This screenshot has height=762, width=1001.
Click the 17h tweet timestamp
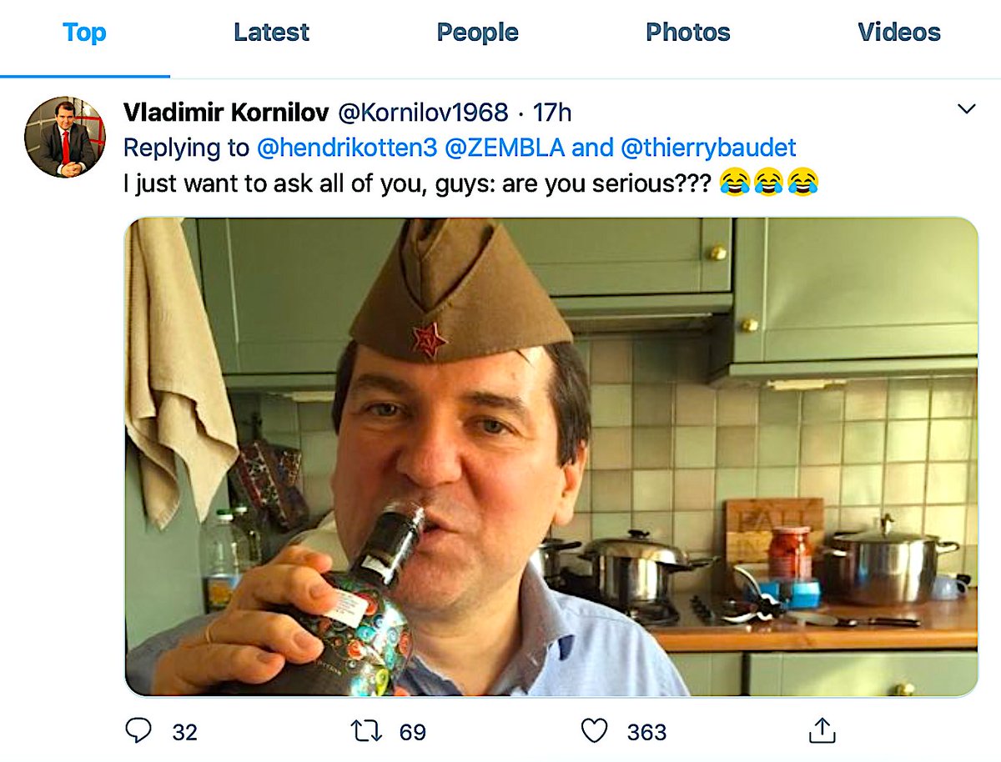(552, 113)
